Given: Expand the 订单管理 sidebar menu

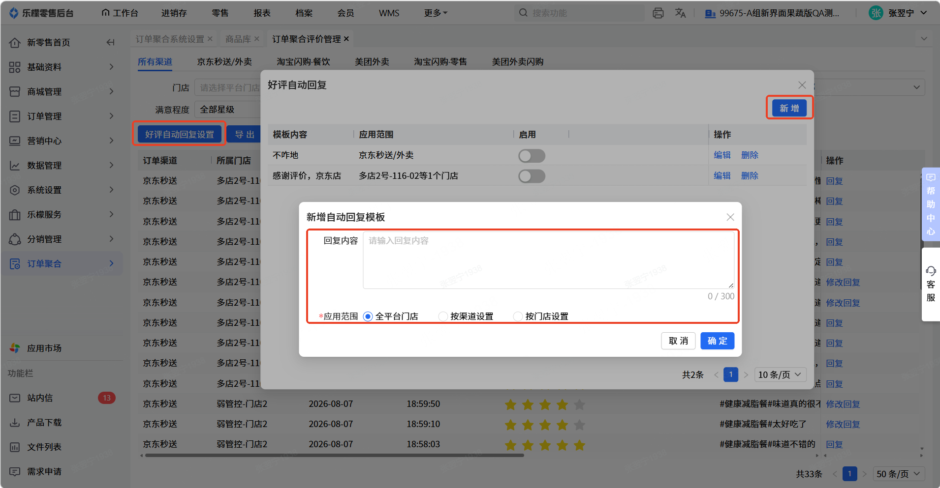Looking at the screenshot, I should coord(112,116).
